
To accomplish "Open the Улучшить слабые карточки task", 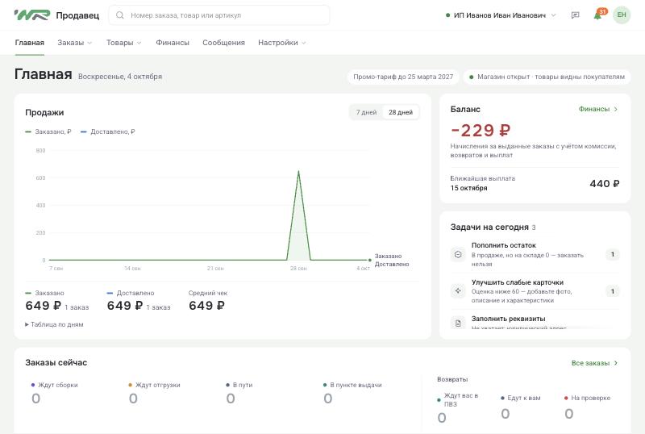I will (535, 291).
